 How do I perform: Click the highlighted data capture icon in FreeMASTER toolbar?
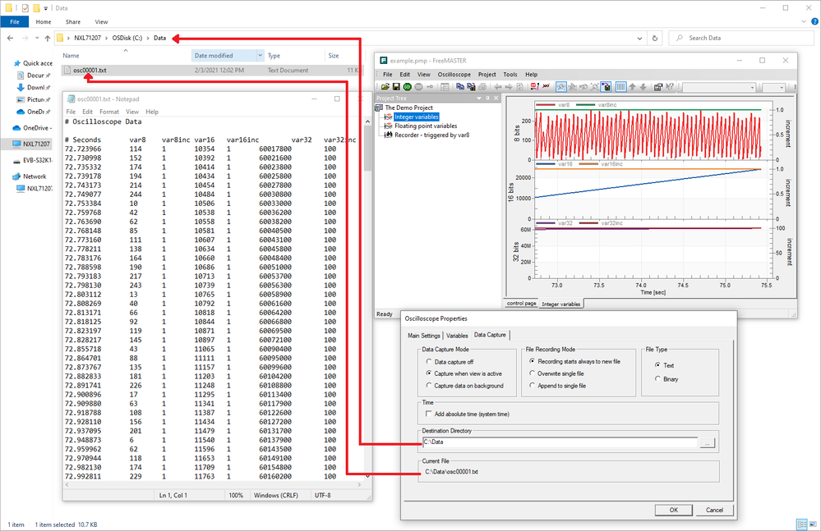click(x=606, y=87)
